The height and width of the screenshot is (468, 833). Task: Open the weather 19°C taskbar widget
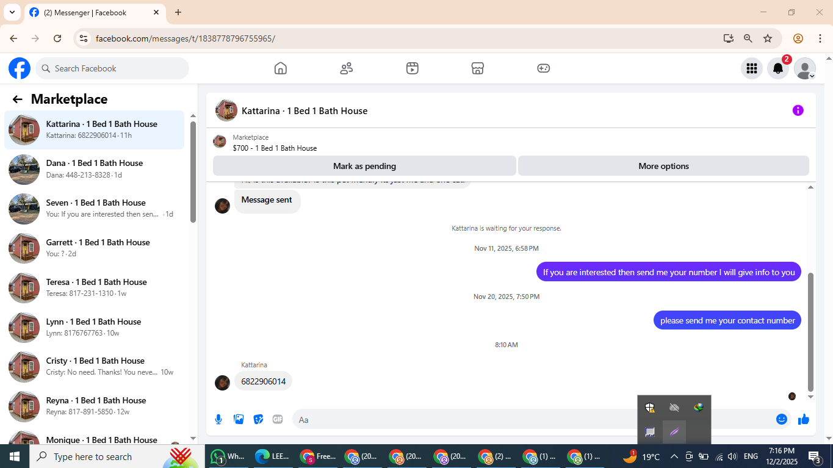coord(641,456)
